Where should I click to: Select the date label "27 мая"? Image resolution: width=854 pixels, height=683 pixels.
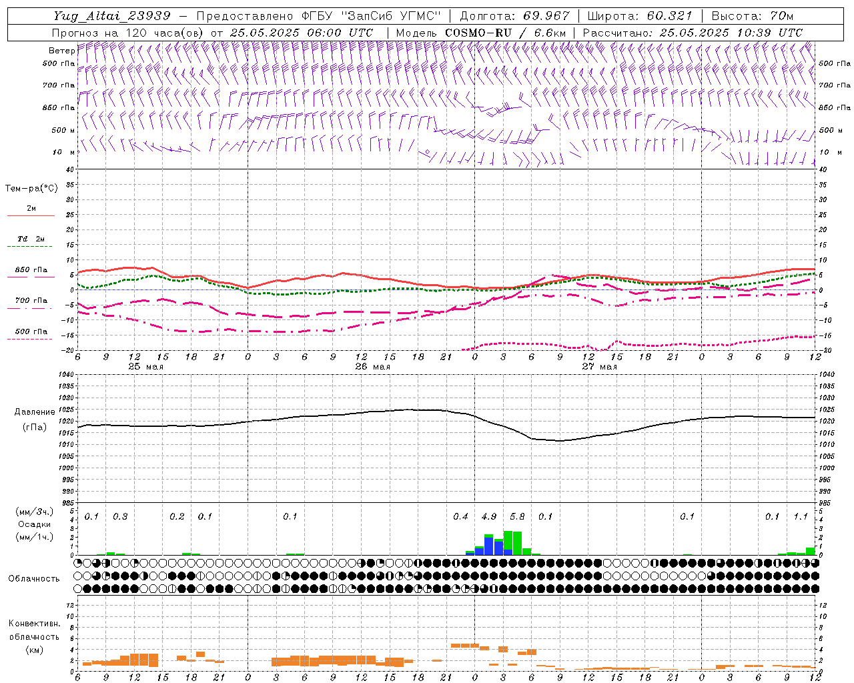[599, 367]
